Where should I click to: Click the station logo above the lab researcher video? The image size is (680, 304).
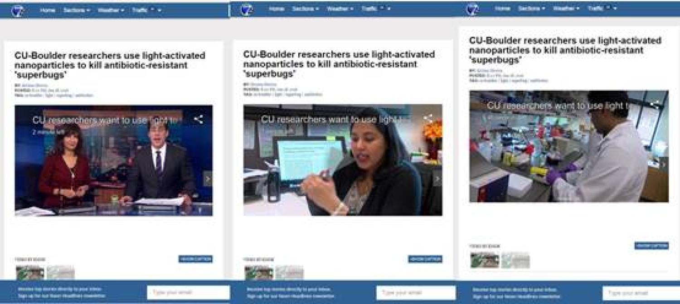pyautogui.click(x=473, y=9)
